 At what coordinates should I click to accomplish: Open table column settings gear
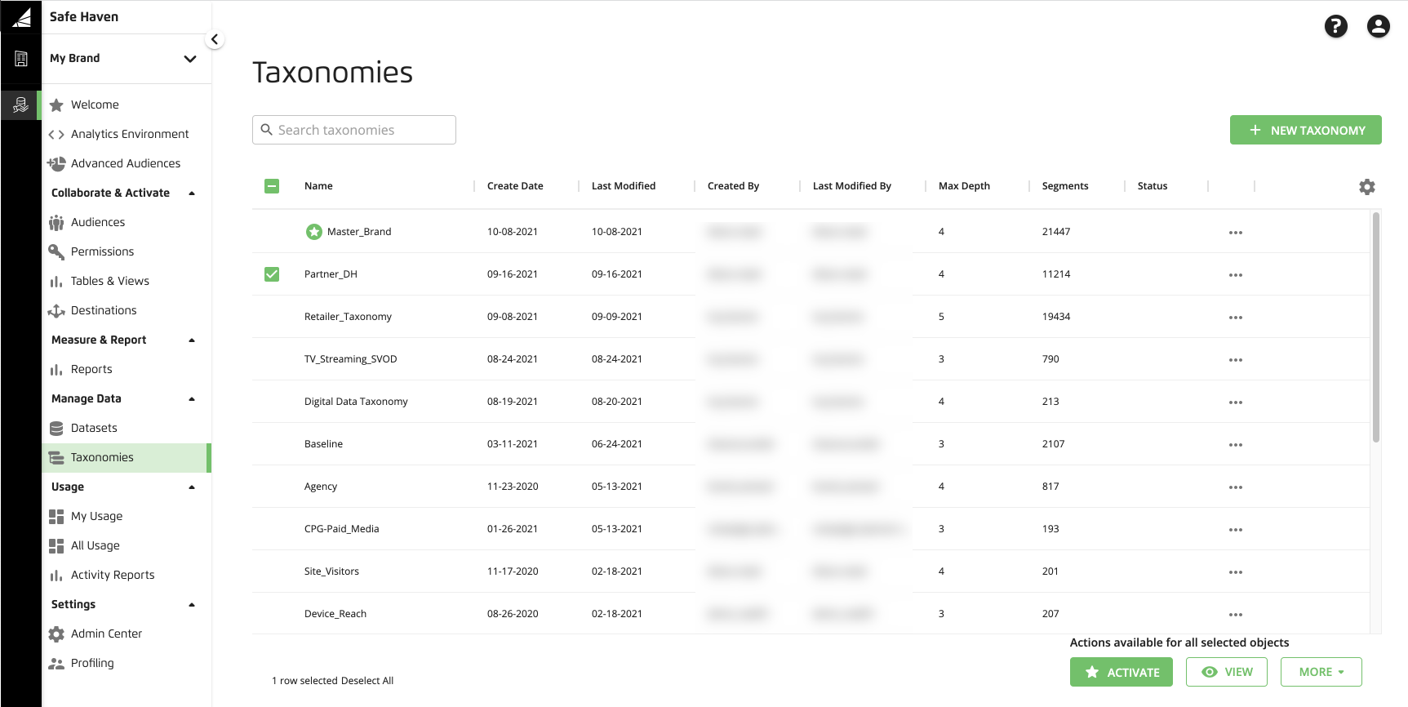click(x=1366, y=187)
